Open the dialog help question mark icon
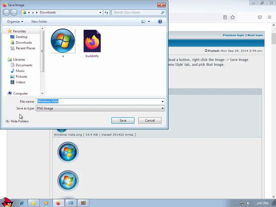The height and width of the screenshot is (207, 276). click(160, 22)
